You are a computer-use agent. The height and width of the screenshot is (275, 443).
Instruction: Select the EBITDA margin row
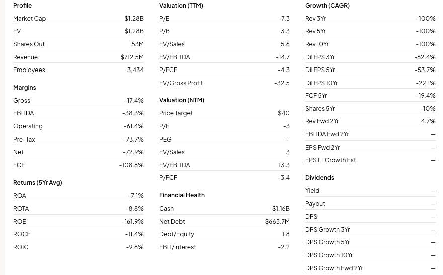point(78,113)
